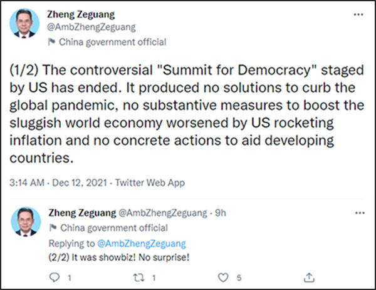
Task: Open profile picture in reply tweet
Action: pos(26,222)
